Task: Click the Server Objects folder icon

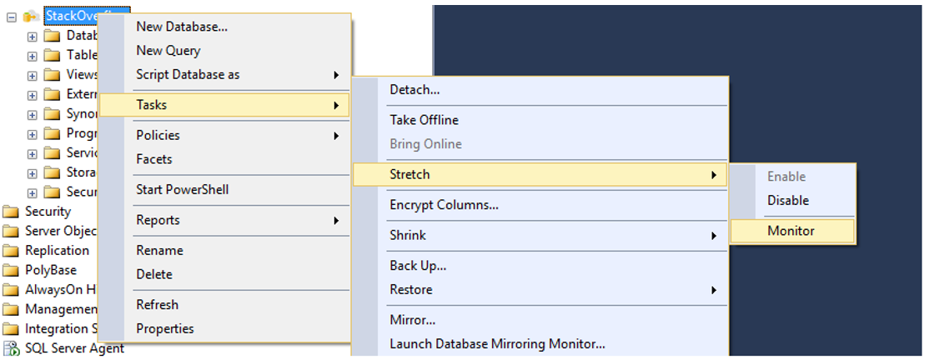Action: pyautogui.click(x=11, y=231)
